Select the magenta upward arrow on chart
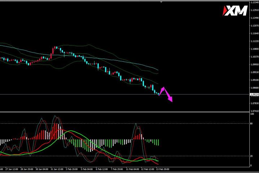259x173 pixels. click(x=162, y=91)
